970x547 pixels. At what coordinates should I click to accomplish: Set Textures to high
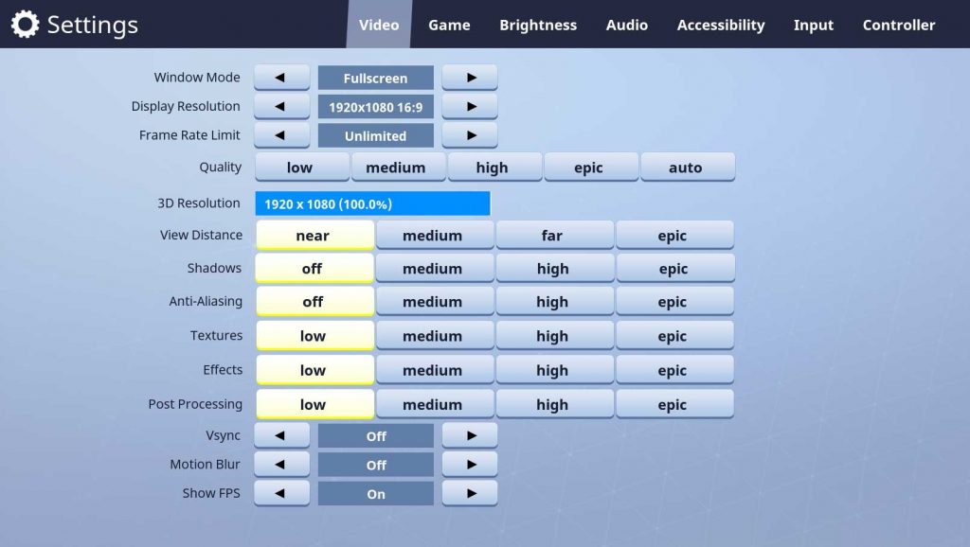555,336
